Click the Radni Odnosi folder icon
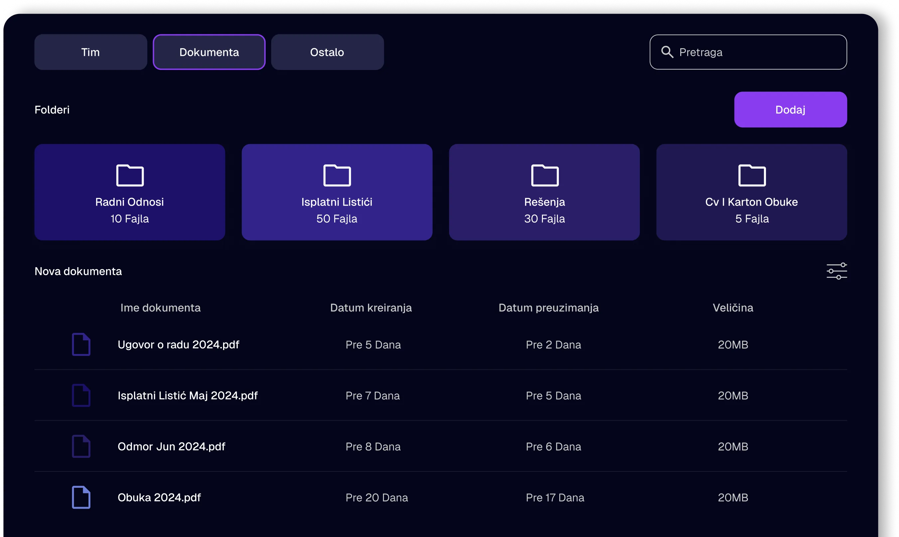Viewport: 899px width, 537px height. [130, 175]
